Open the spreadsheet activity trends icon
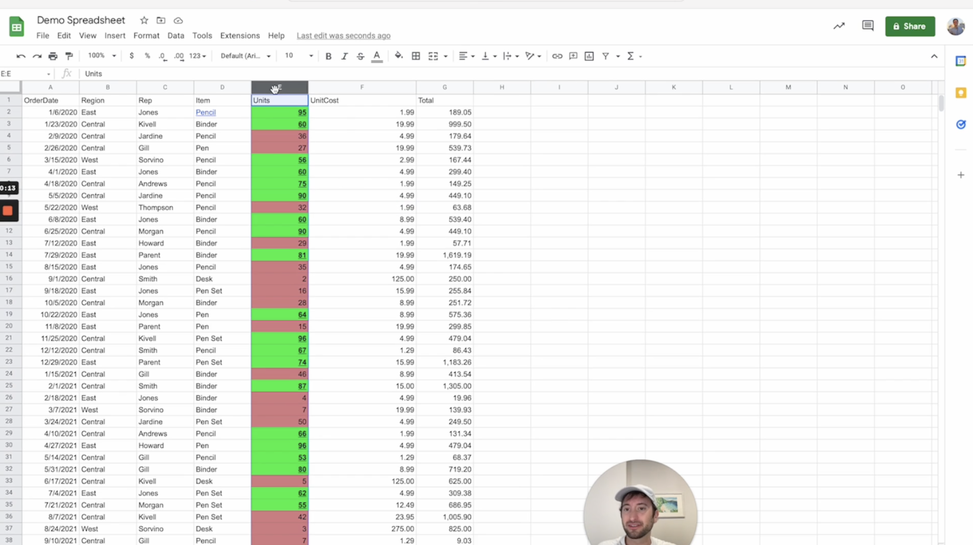The height and width of the screenshot is (545, 973). tap(839, 26)
